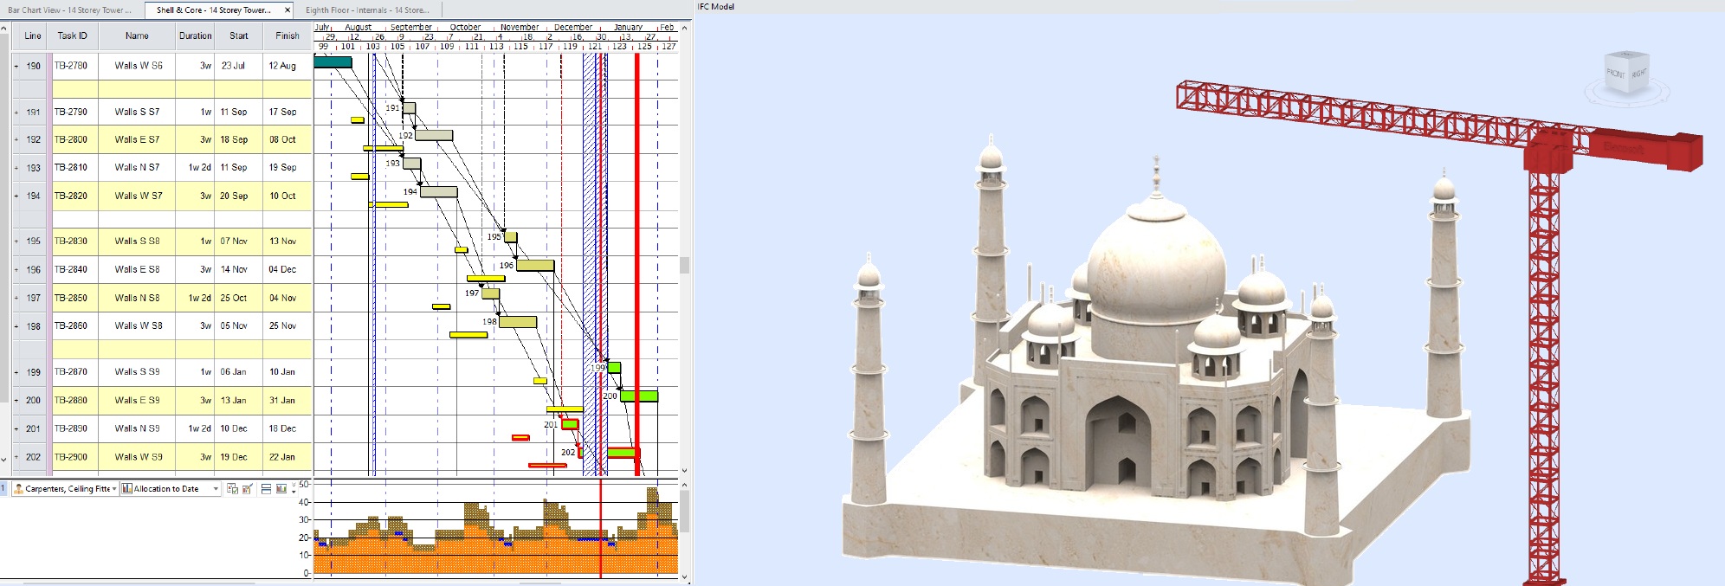Switch to Eighth Floor - Internals tab

coord(367,10)
